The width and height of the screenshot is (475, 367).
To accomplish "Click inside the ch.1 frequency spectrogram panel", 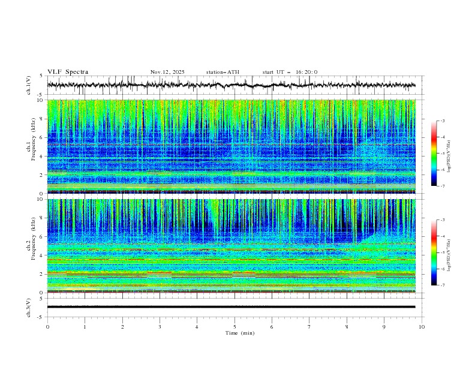I will pyautogui.click(x=232, y=146).
